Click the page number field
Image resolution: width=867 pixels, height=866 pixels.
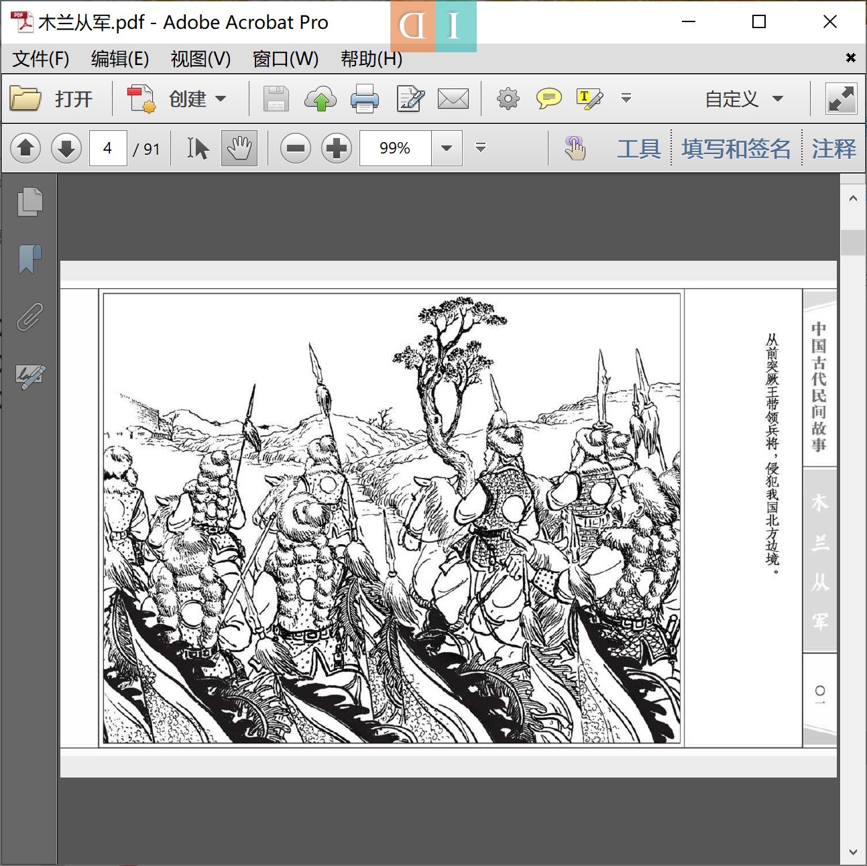(x=108, y=148)
